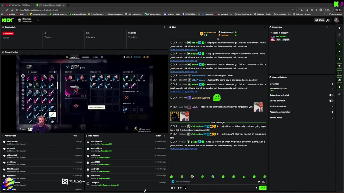
Task: Click the three-dots cluster icon in right sidebar
Action: [339, 94]
